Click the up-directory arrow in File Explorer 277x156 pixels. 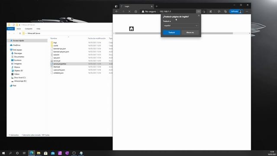(x=20, y=33)
